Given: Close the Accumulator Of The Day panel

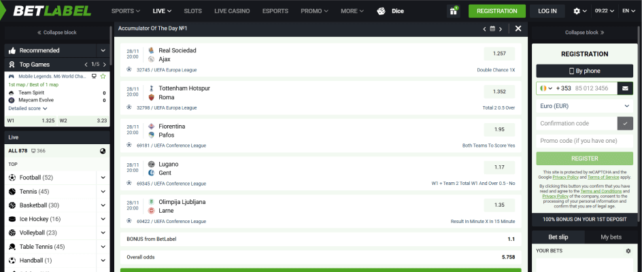Looking at the screenshot, I should 518,29.
